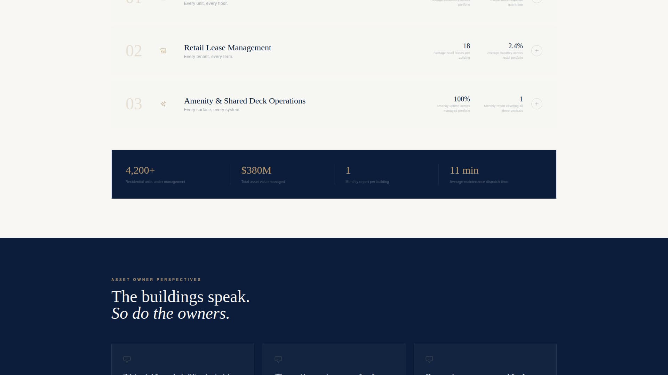Viewport: 668px width, 375px height.
Task: Click the sparkle icon for Amenity Operations
Action: pyautogui.click(x=163, y=104)
